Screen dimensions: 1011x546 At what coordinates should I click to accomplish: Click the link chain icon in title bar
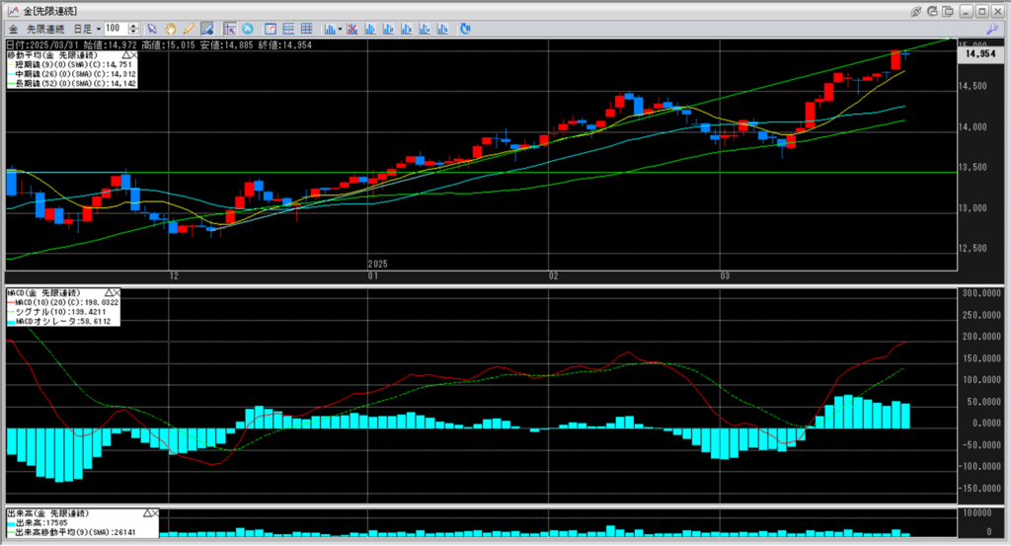click(916, 10)
